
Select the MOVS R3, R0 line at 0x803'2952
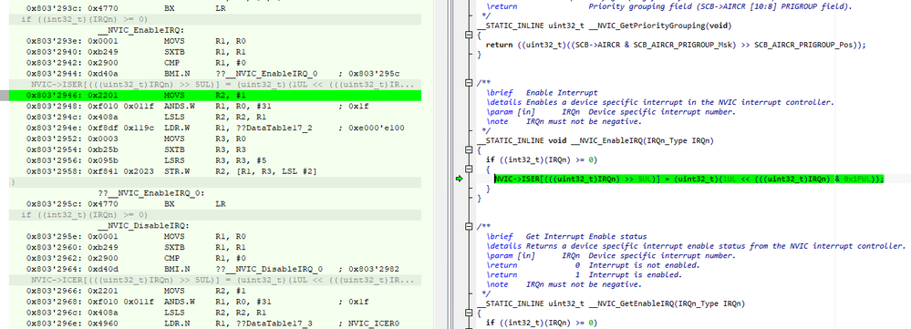215,139
